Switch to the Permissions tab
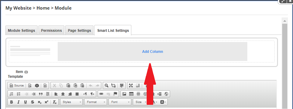This screenshot has width=293, height=109. [51, 30]
